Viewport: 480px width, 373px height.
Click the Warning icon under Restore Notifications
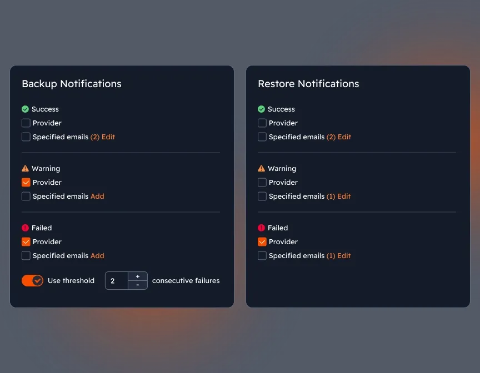point(261,168)
